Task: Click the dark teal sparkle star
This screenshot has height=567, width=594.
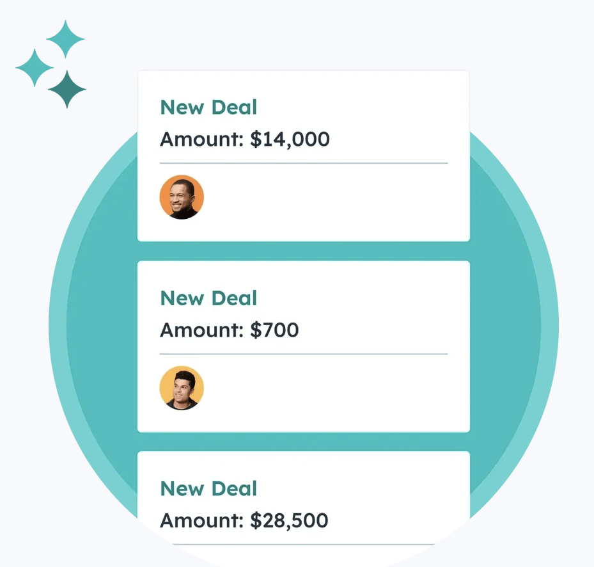Action: click(66, 89)
